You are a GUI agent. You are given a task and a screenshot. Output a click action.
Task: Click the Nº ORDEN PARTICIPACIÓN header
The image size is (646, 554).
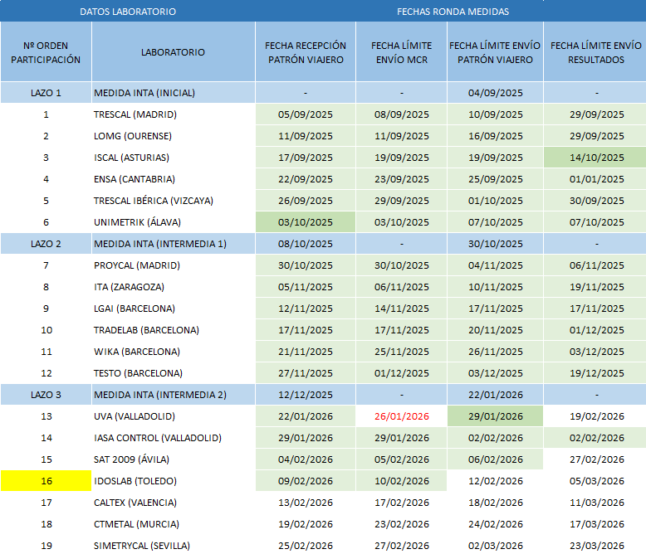click(x=46, y=52)
